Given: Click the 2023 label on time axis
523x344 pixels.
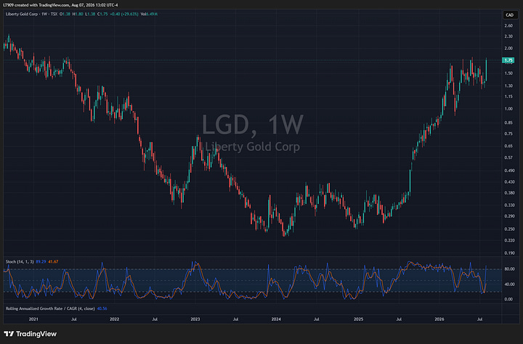Looking at the screenshot, I should [195, 319].
